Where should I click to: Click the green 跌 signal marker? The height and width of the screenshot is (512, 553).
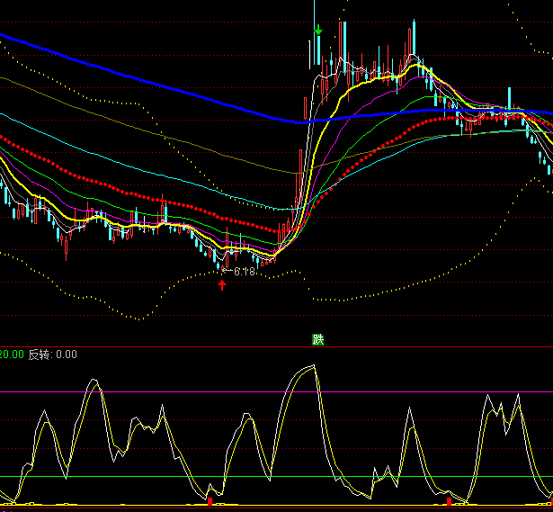tap(317, 339)
